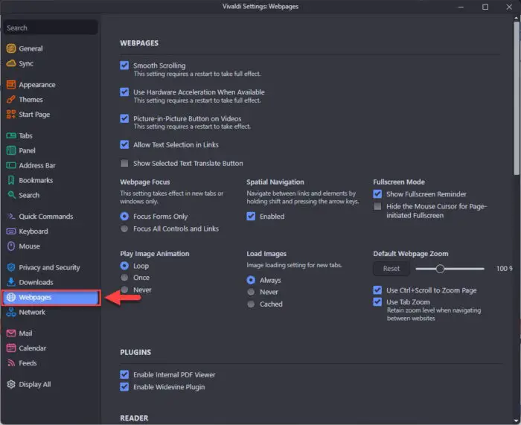Screen dimensions: 521x425
Task: Click the Reset zoom button
Action: 391,269
